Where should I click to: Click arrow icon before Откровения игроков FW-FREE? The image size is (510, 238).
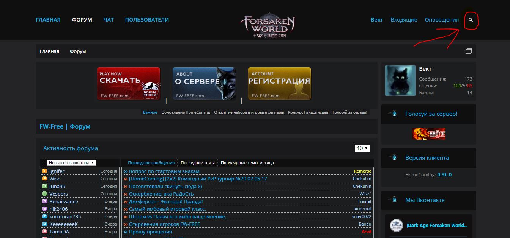[126, 224]
